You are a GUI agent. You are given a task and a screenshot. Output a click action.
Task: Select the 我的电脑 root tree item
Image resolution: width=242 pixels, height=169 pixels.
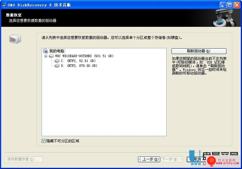coord(57,51)
